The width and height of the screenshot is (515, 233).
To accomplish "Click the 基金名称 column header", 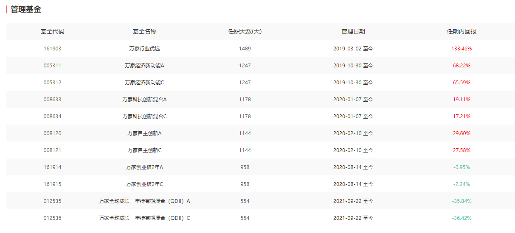I will click(144, 31).
